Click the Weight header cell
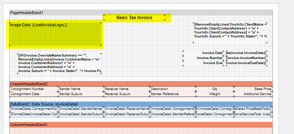Image resolution: width=294 pixels, height=134 pixels. point(215,94)
